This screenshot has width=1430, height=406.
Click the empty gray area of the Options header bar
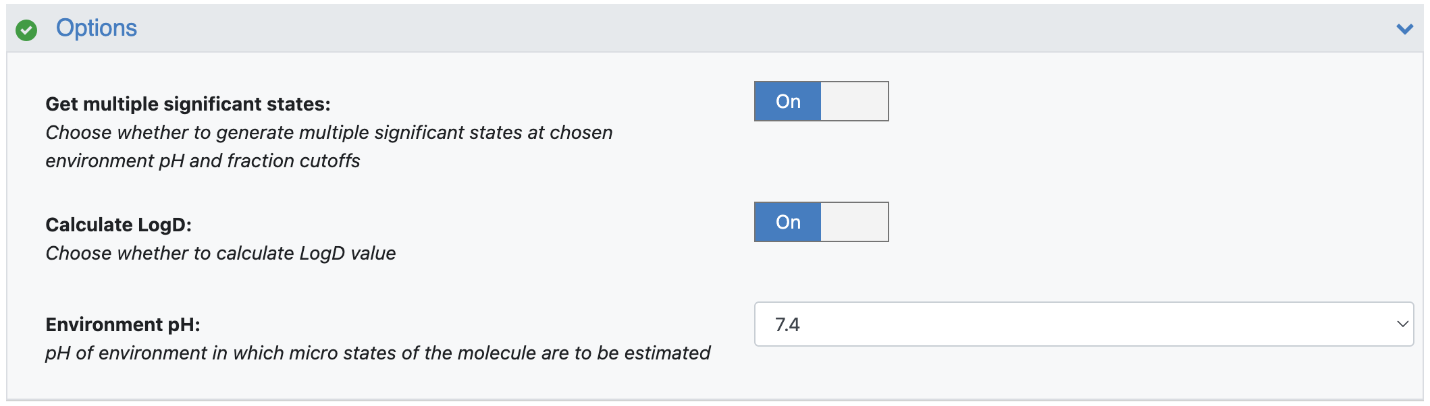pyautogui.click(x=743, y=28)
